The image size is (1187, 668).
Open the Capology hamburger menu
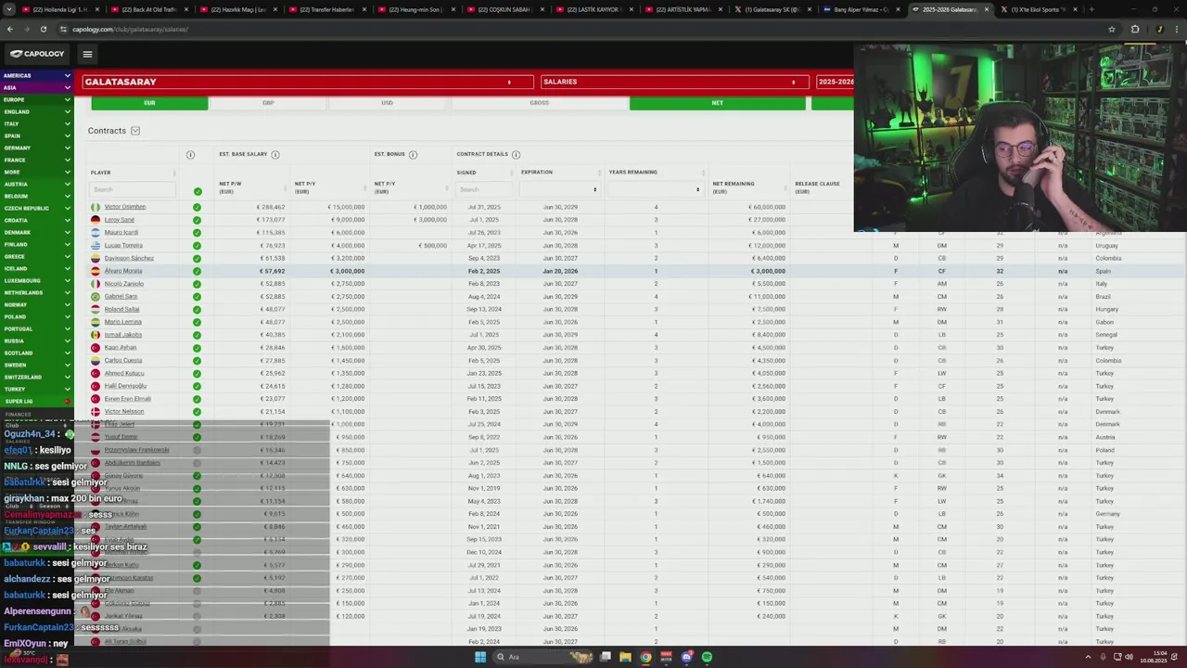87,54
